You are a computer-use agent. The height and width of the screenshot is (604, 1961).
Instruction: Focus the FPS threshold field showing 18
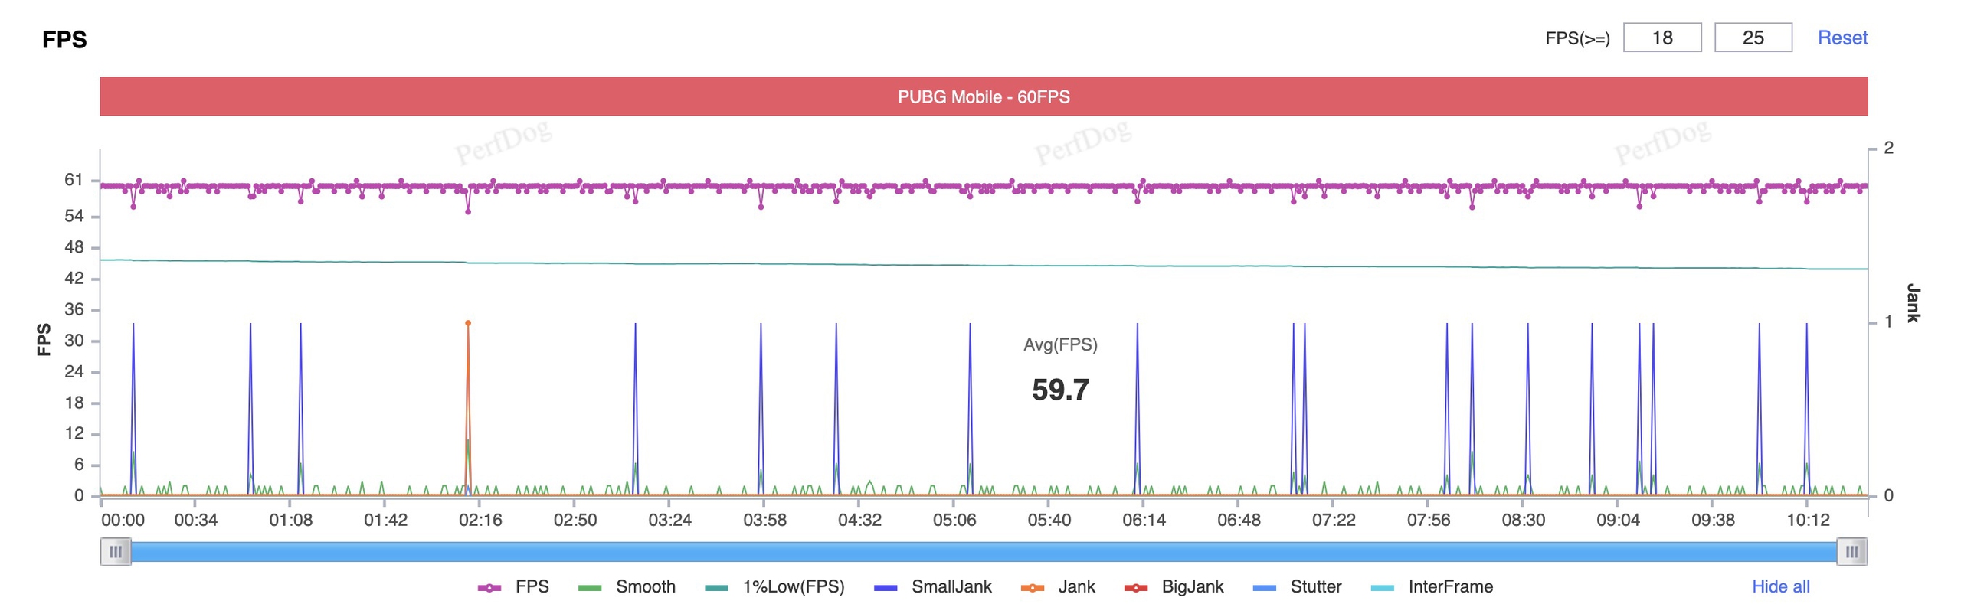pyautogui.click(x=1661, y=38)
